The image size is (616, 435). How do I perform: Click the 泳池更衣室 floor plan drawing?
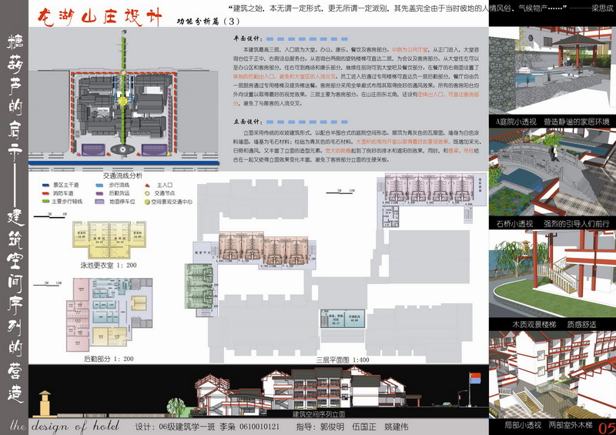click(108, 236)
